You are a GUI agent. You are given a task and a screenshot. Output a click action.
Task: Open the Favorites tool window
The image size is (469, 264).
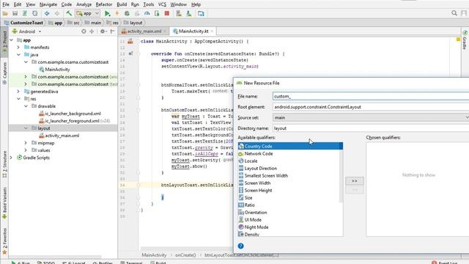[4, 241]
